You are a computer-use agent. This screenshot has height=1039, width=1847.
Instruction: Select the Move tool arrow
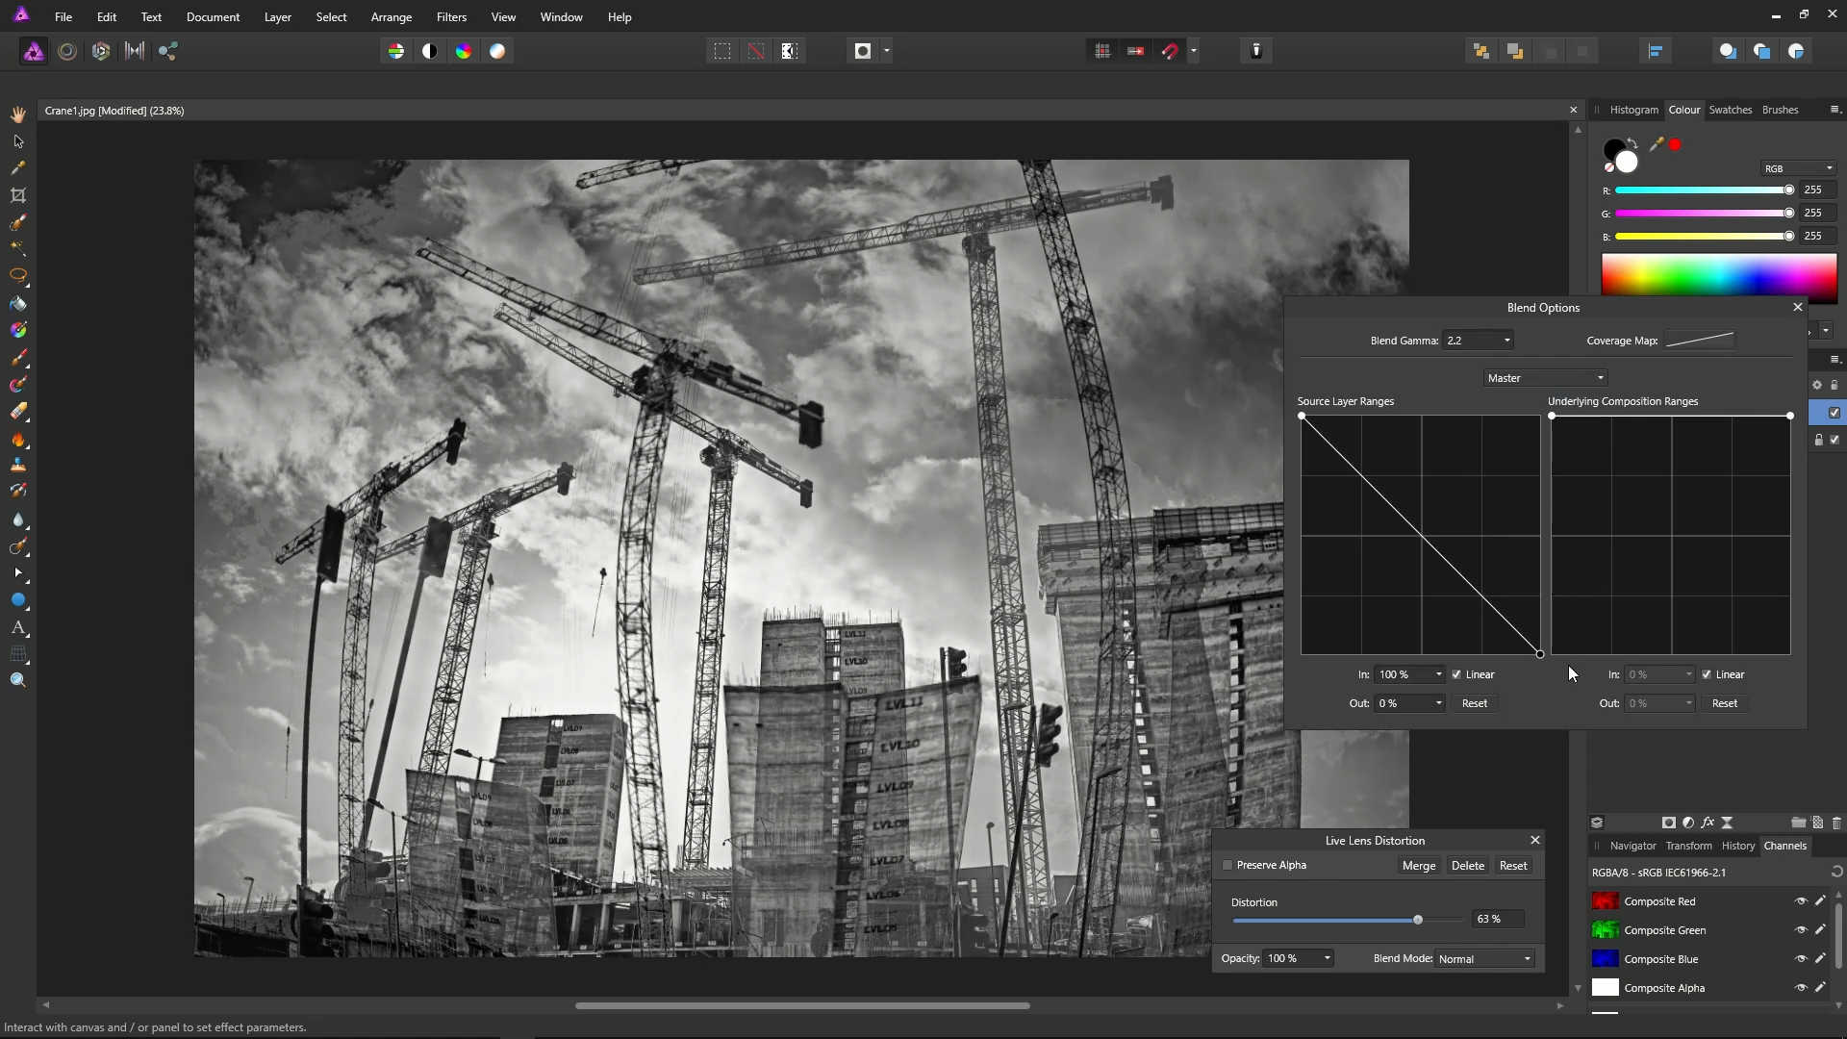coord(18,141)
